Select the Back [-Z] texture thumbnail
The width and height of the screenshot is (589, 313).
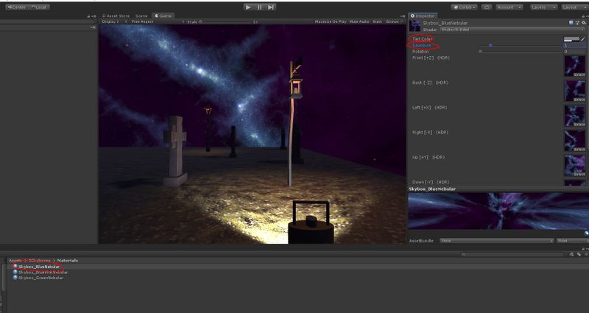(575, 91)
